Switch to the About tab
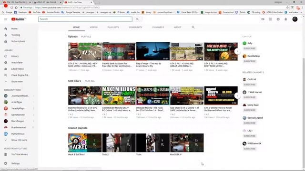 178,28
